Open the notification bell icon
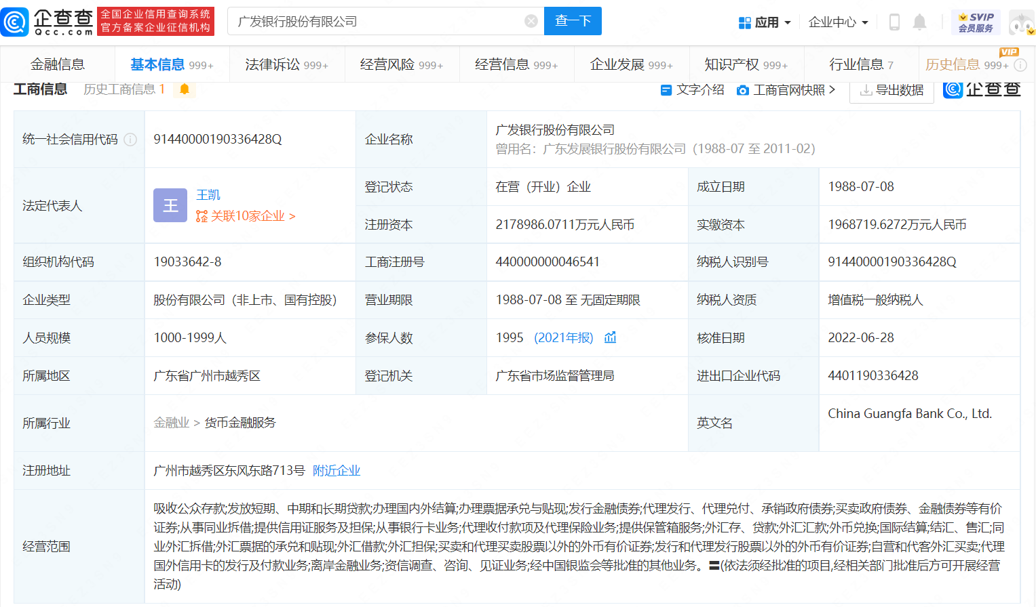Image resolution: width=1036 pixels, height=607 pixels. [920, 21]
